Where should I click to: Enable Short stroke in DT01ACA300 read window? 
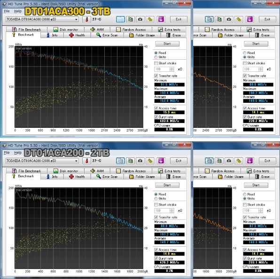coord(156,63)
